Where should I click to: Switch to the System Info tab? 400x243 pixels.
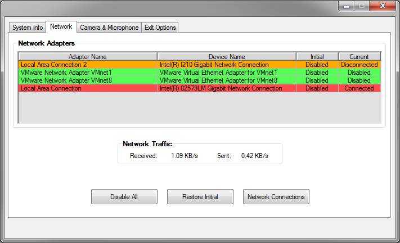coord(28,28)
